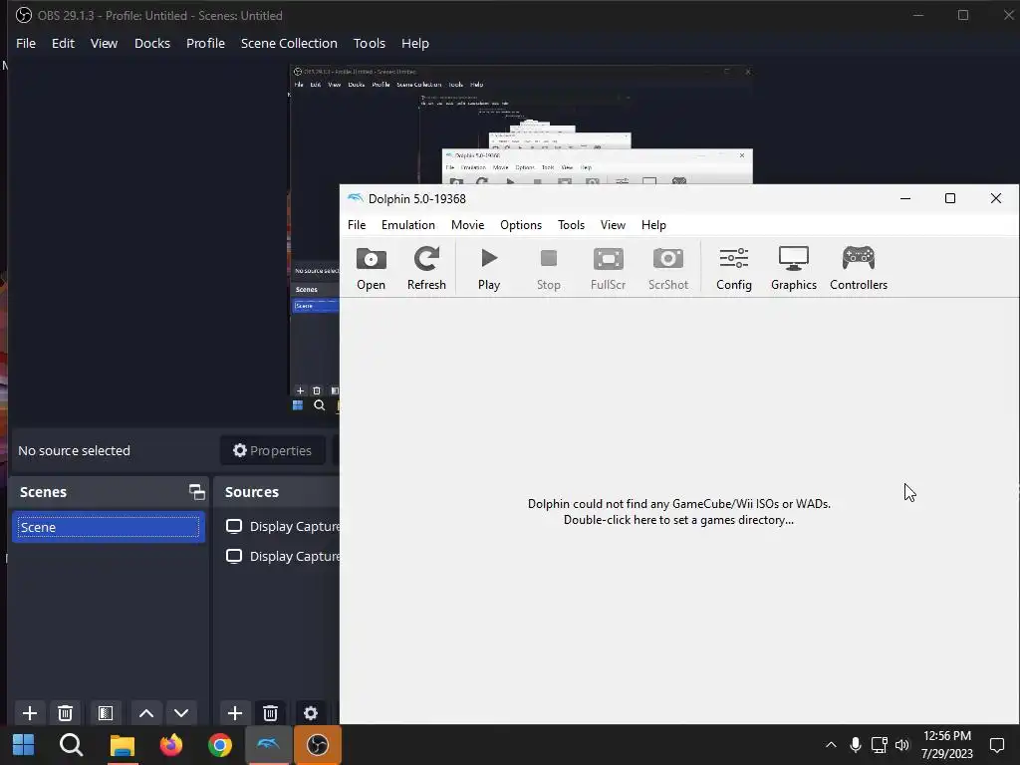This screenshot has height=765, width=1020.
Task: Open the Dolphin View menu
Action: [x=613, y=225]
